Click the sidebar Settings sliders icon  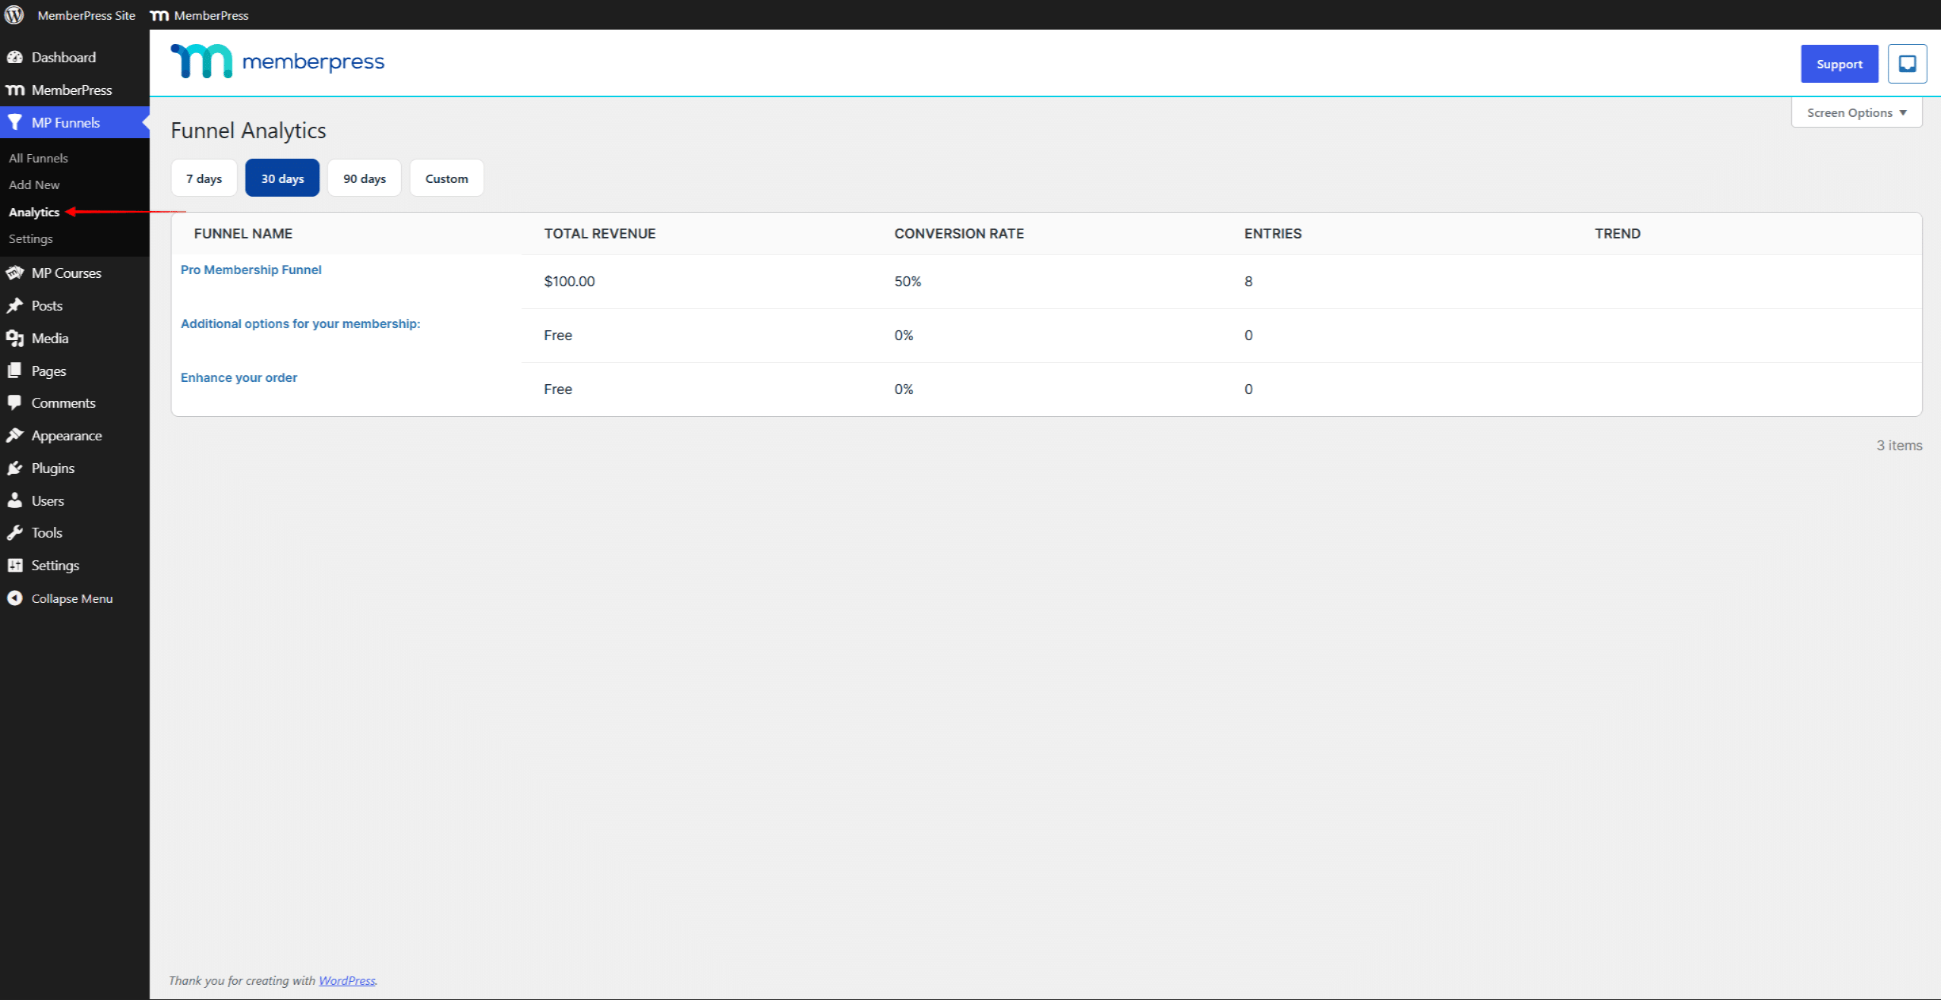(14, 565)
